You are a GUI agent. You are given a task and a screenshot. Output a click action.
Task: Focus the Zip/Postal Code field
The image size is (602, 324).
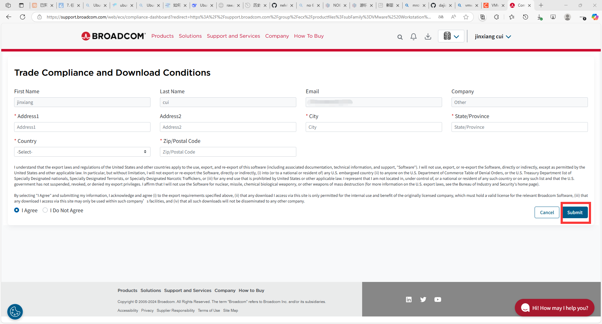click(228, 152)
